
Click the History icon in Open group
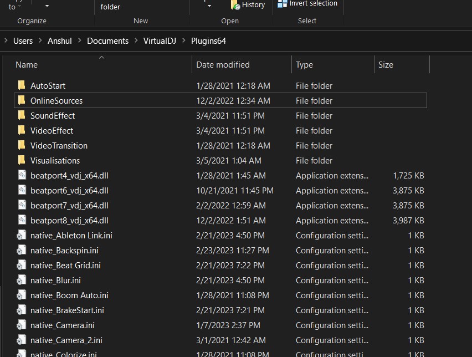tap(235, 5)
